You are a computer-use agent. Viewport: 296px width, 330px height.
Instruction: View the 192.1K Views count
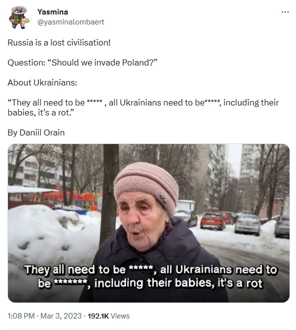pos(109,315)
